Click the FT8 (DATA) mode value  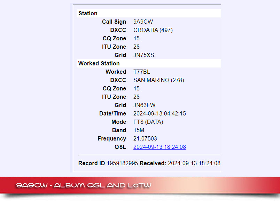tap(148, 122)
